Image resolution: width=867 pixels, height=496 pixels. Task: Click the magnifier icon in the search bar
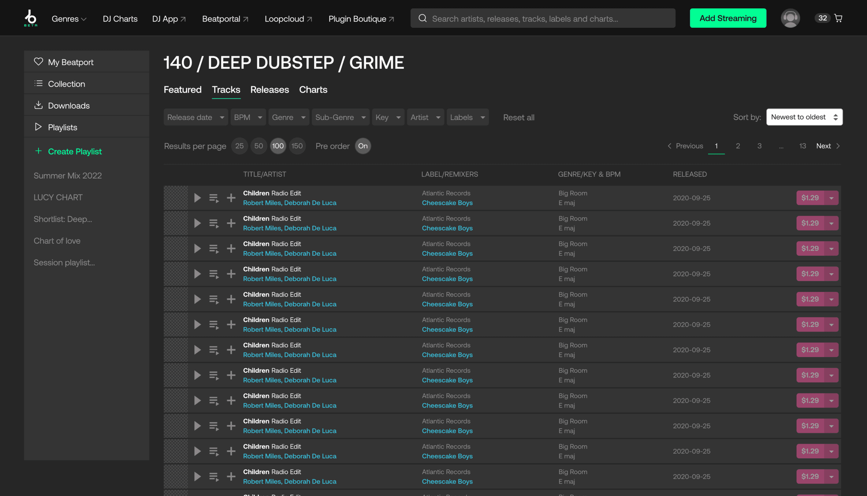(x=423, y=18)
